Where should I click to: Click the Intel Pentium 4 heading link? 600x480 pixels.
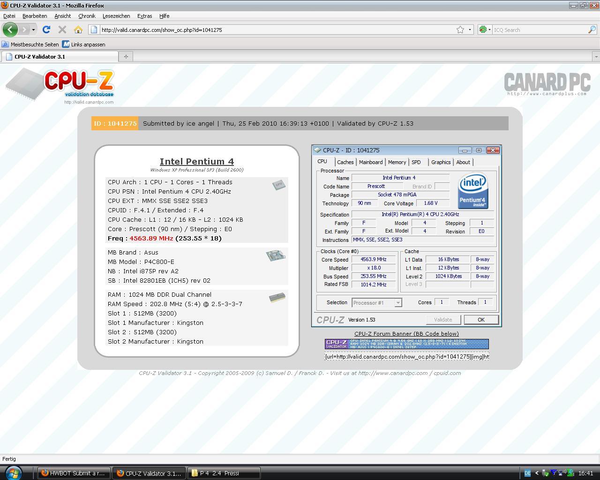(x=196, y=161)
